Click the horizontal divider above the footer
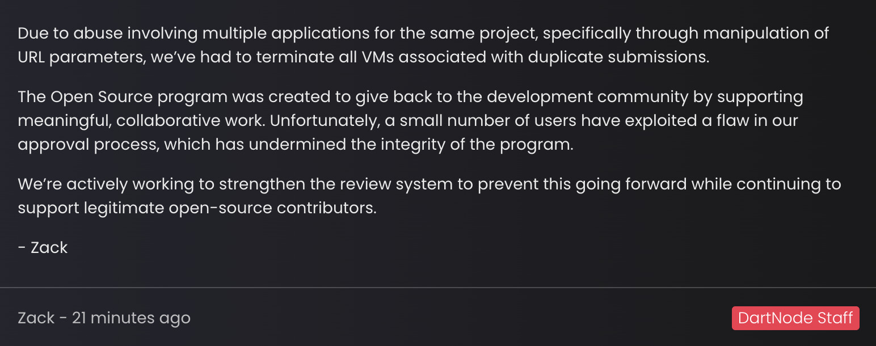The width and height of the screenshot is (876, 346). click(438, 288)
